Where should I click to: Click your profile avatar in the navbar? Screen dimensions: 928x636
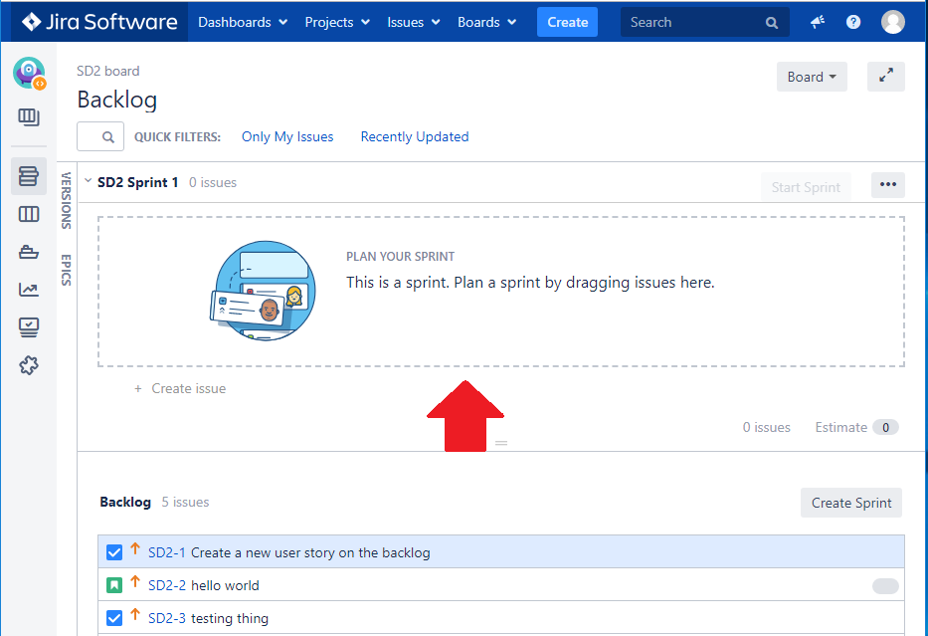point(892,21)
